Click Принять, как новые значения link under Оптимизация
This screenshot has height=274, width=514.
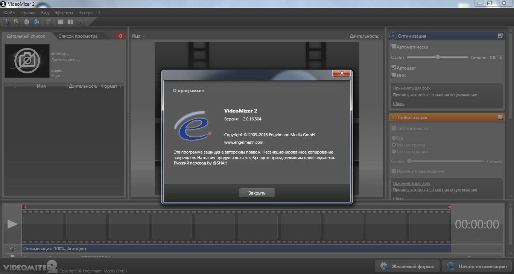tap(435, 95)
